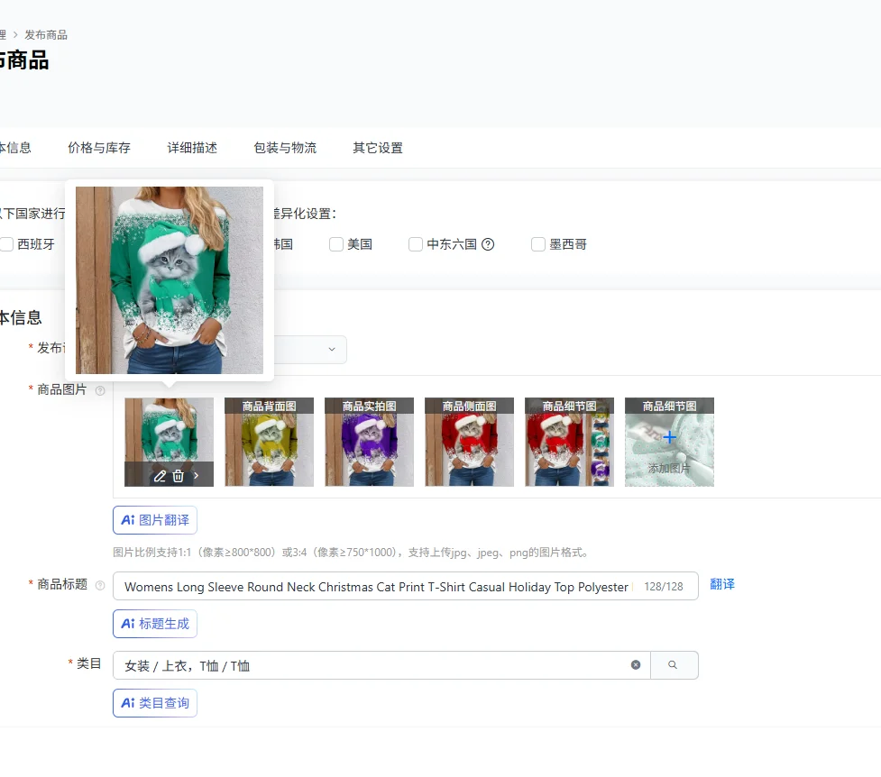This screenshot has height=777, width=881.
Task: Click the help icon beside 中东六国
Action: [x=488, y=244]
